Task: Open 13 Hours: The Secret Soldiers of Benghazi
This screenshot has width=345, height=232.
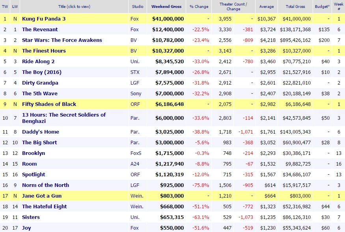Action: click(64, 118)
